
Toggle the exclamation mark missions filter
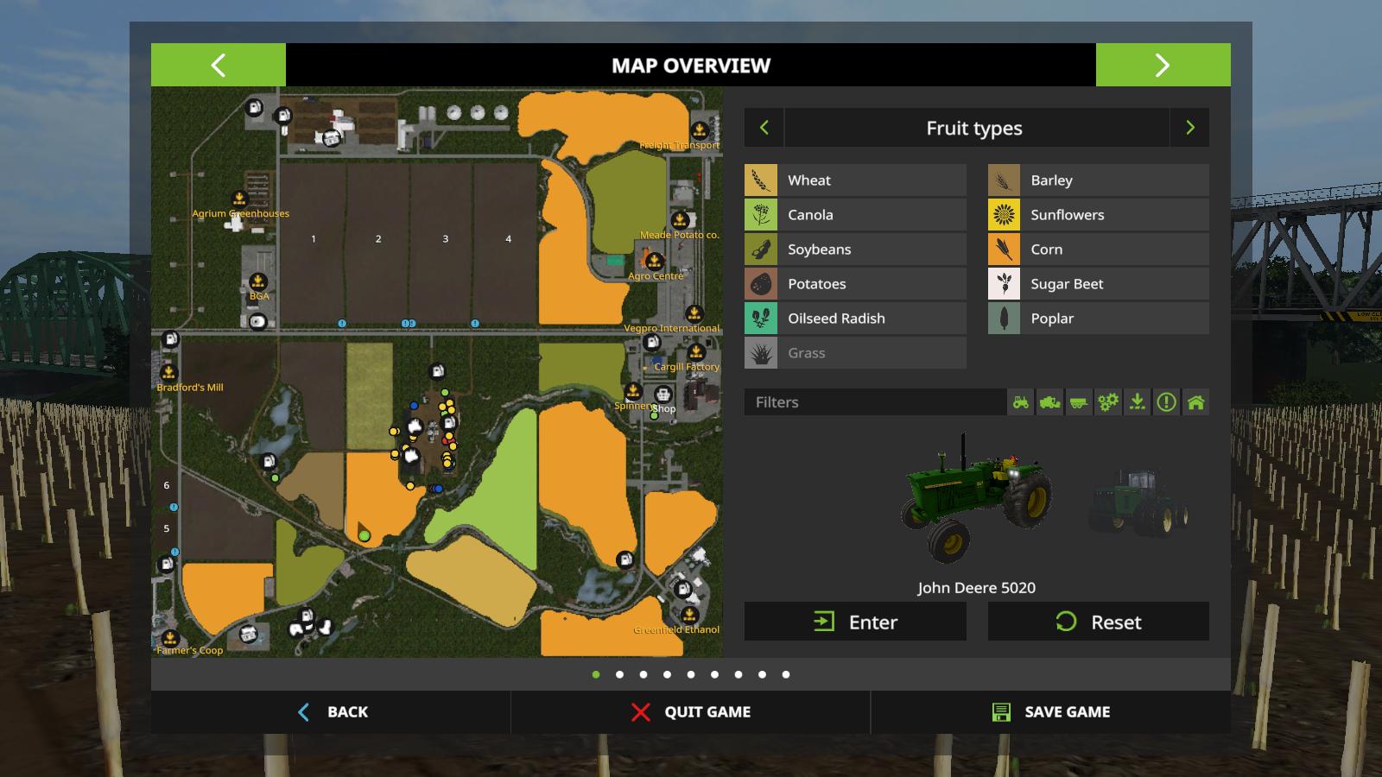pyautogui.click(x=1166, y=402)
